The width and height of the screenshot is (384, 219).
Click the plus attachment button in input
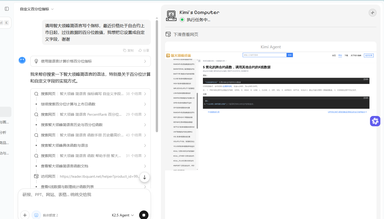coord(25,215)
